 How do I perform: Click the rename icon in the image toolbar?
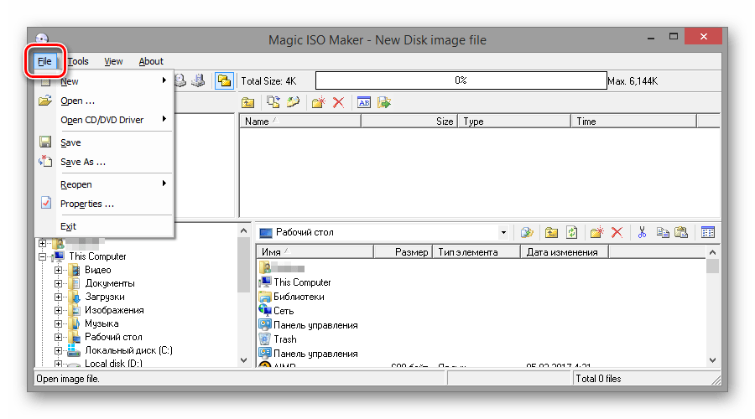[x=364, y=102]
